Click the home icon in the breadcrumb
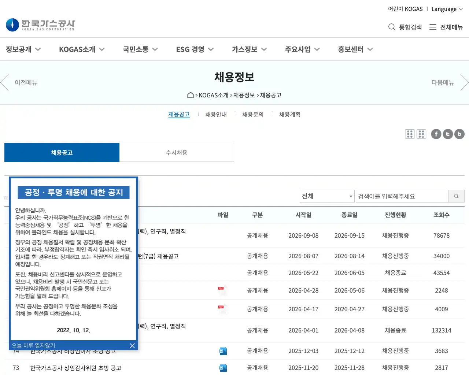The height and width of the screenshot is (375, 469). (191, 95)
